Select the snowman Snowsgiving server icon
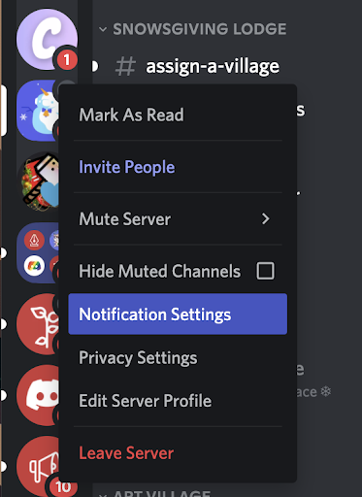This screenshot has width=362, height=497. pos(37,111)
